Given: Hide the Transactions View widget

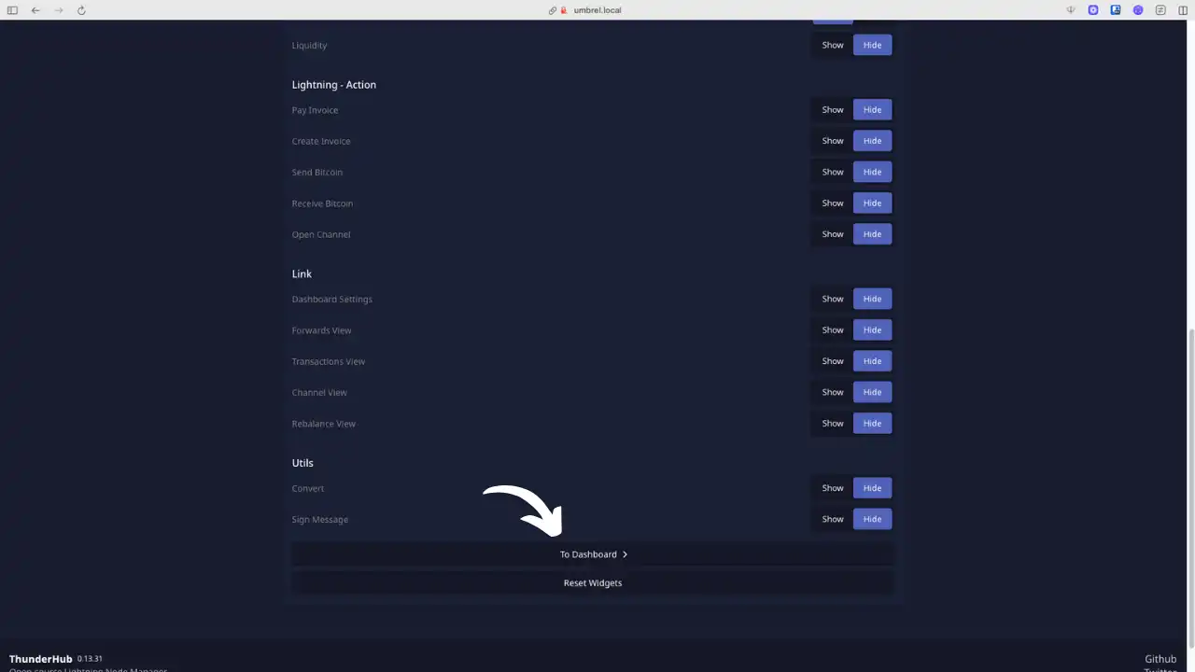Looking at the screenshot, I should pyautogui.click(x=872, y=361).
